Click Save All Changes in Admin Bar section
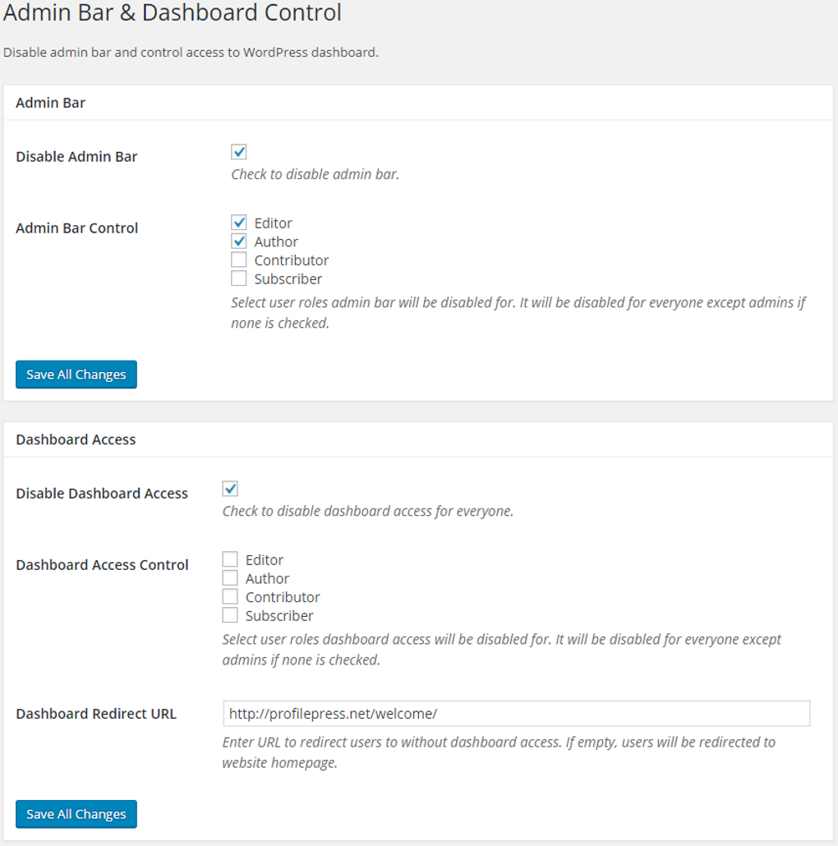Image resolution: width=838 pixels, height=846 pixels. 76,374
